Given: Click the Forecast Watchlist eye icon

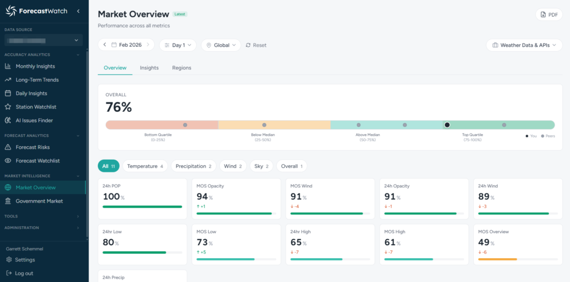Looking at the screenshot, I should point(8,161).
